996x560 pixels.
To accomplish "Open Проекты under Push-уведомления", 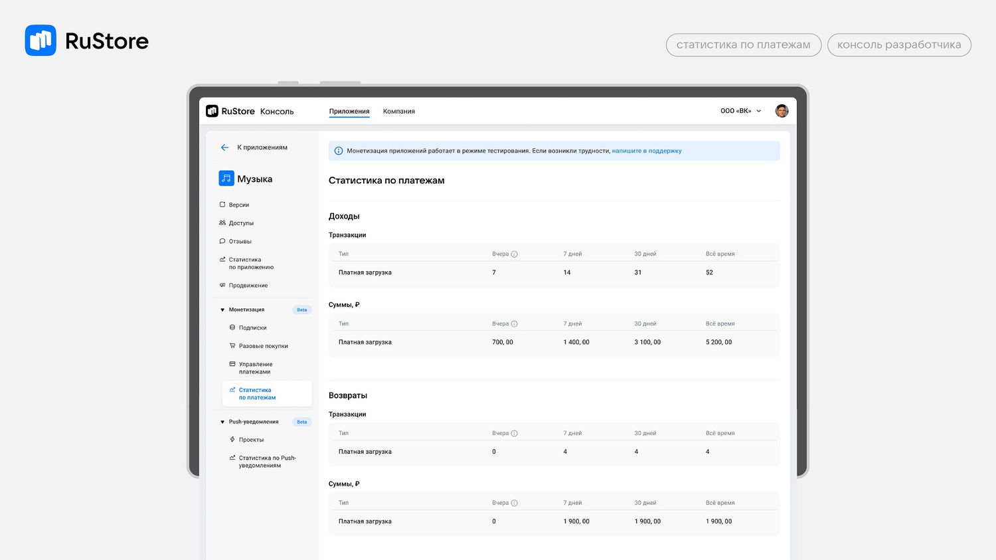I will tap(251, 440).
